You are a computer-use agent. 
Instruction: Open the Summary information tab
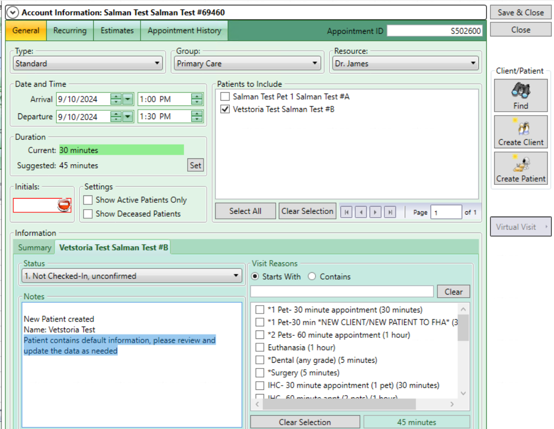34,247
